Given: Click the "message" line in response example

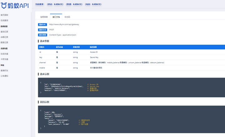Looking at the screenshot, I should (54, 116).
